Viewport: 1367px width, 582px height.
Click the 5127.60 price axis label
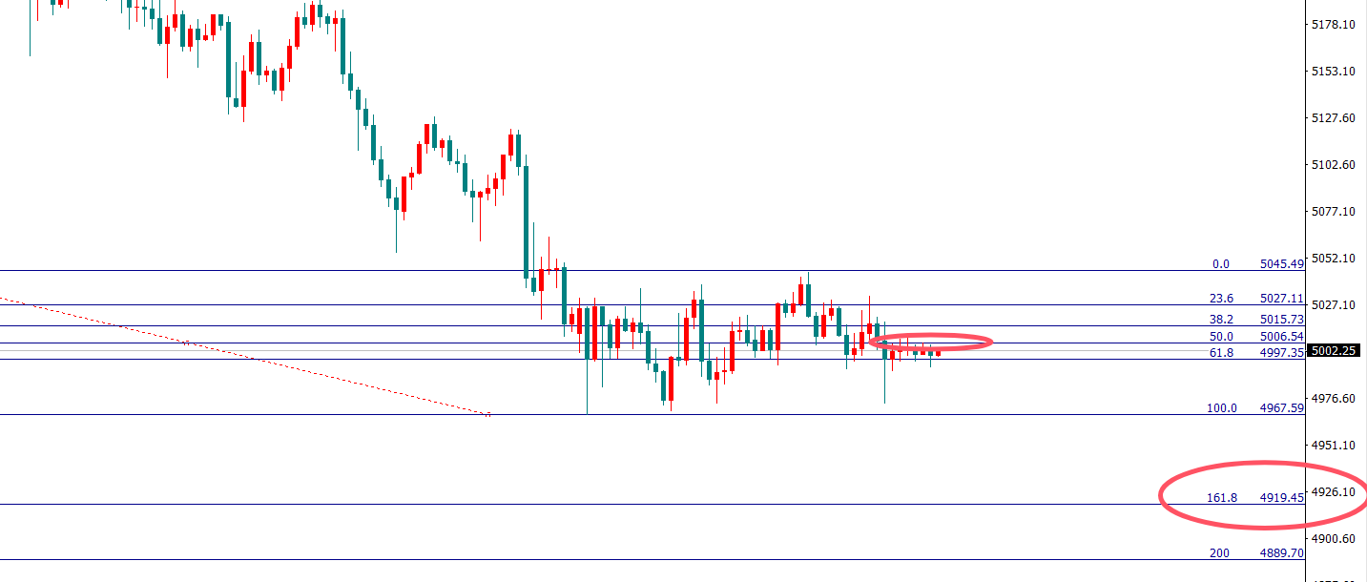(1335, 118)
